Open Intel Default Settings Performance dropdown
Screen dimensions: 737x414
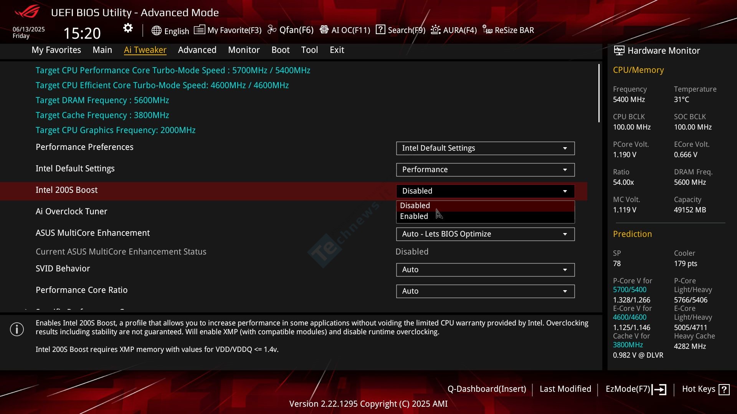(x=485, y=170)
